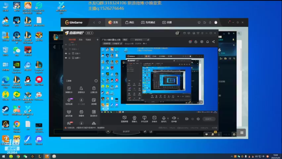Open the voice tool with the microphone icon
The width and height of the screenshot is (282, 159).
click(x=69, y=101)
